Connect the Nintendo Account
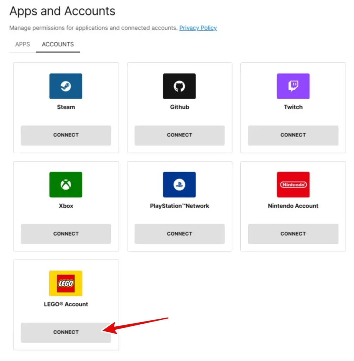 point(293,234)
